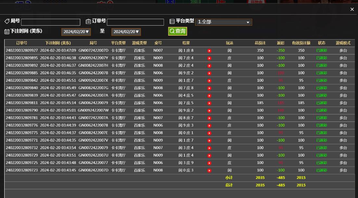
Task: Click result 闲 0 庄 3
Action: coord(186,170)
